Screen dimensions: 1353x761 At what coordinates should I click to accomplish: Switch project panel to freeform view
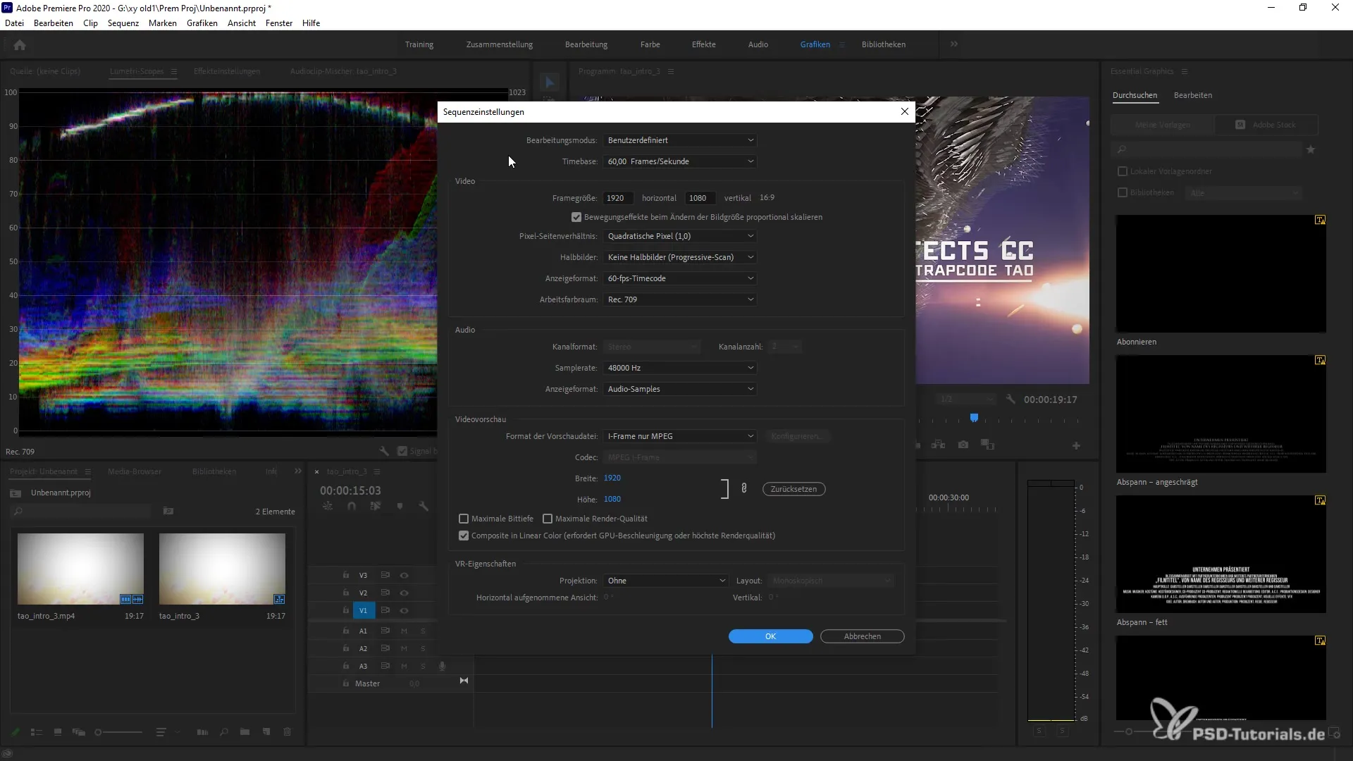click(x=79, y=732)
